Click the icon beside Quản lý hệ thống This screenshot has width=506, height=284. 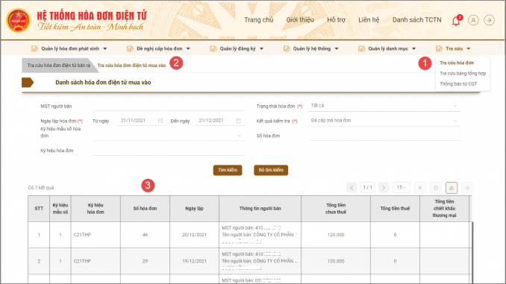click(287, 48)
